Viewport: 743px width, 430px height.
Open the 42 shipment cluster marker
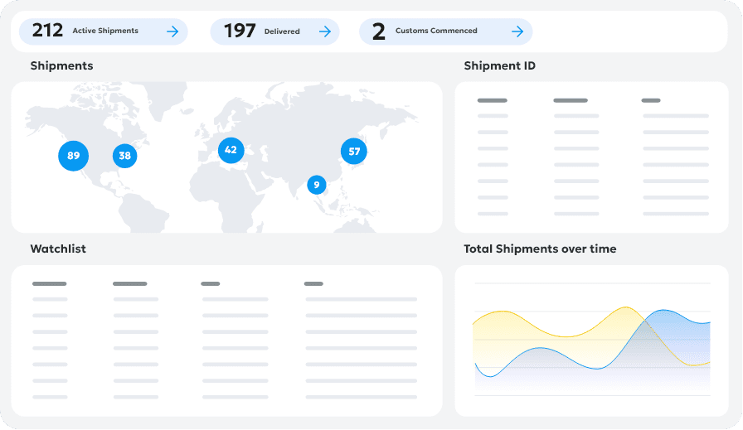tap(231, 150)
